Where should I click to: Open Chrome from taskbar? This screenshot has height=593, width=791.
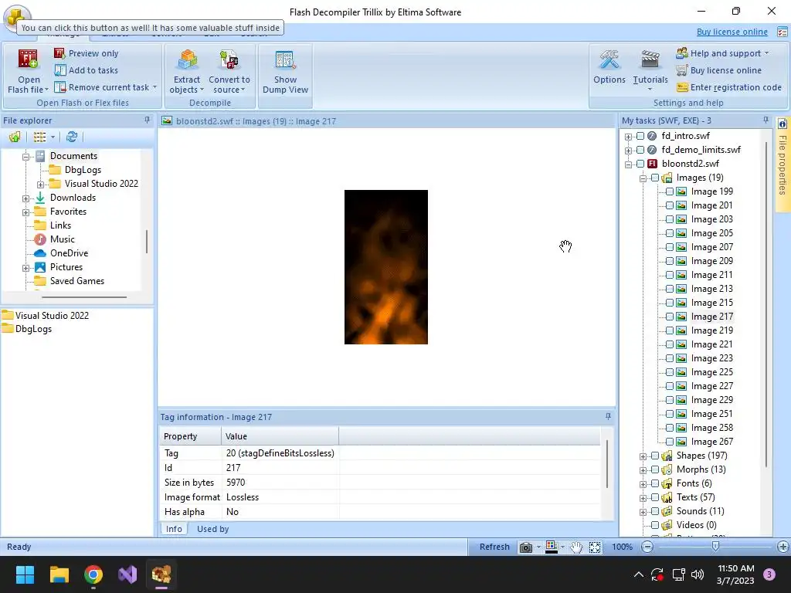coord(93,574)
